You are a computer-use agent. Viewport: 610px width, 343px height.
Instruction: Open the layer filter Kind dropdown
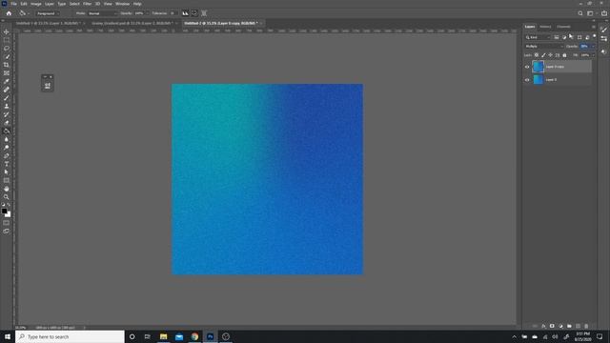tap(538, 37)
